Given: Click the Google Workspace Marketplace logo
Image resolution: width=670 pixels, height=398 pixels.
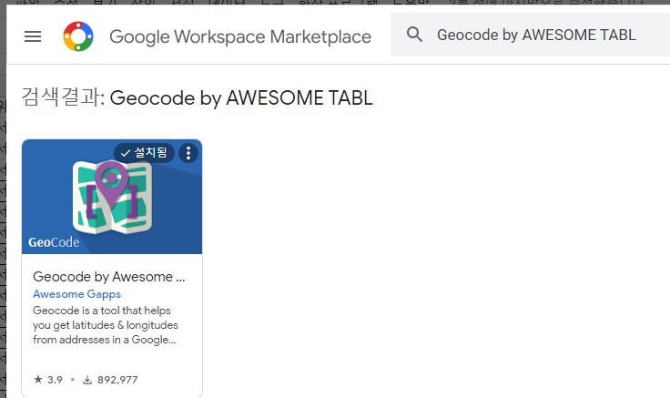Looking at the screenshot, I should 78,36.
